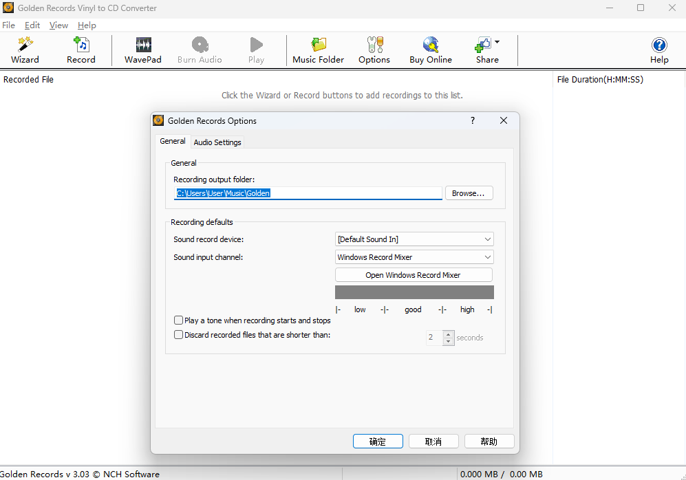Switch to the Audio Settings tab
Image resolution: width=686 pixels, height=480 pixels.
click(x=217, y=142)
